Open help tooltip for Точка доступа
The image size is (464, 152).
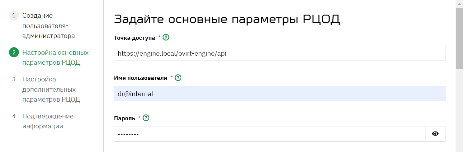click(166, 38)
